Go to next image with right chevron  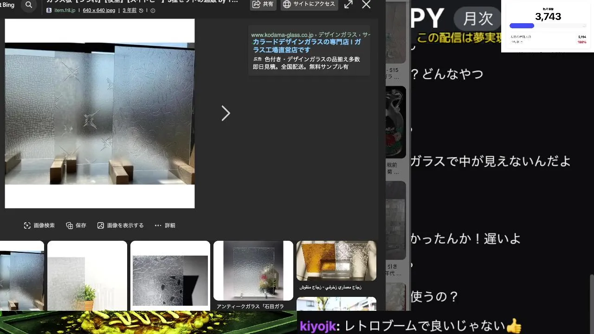pos(226,113)
